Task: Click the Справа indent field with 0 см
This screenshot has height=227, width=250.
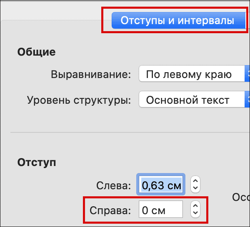Action: [161, 209]
